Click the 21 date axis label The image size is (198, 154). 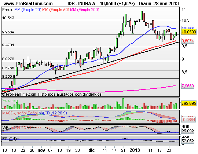coord(123,150)
